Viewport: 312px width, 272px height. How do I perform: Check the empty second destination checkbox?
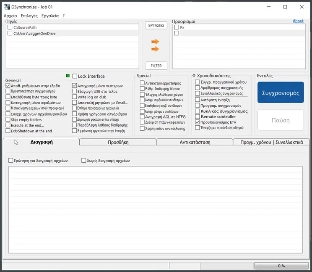(177, 33)
